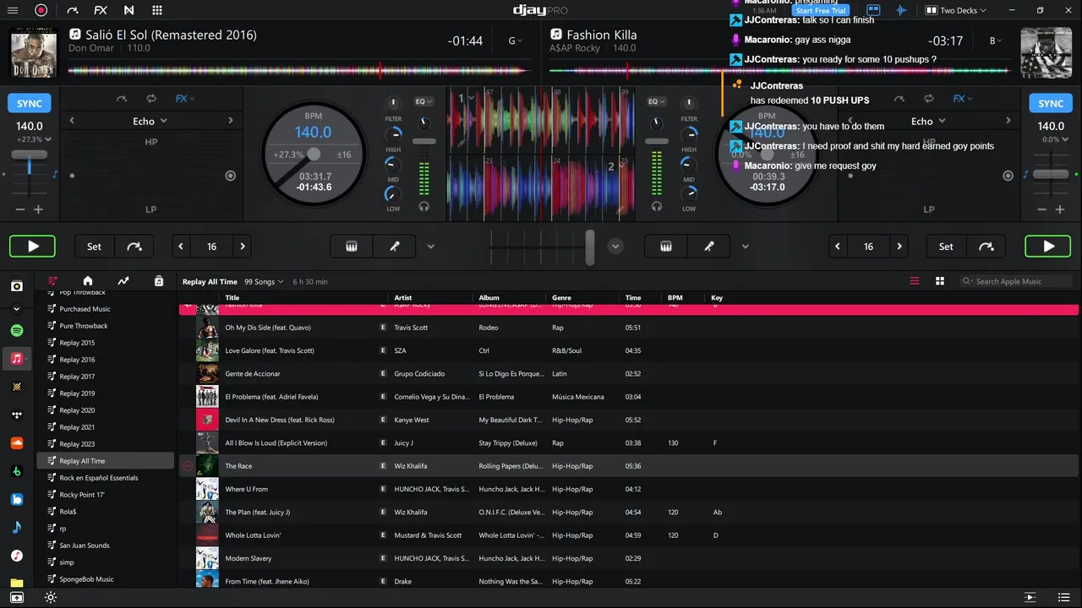1082x608 pixels.
Task: Open the left deck EQ dropdown
Action: point(424,101)
